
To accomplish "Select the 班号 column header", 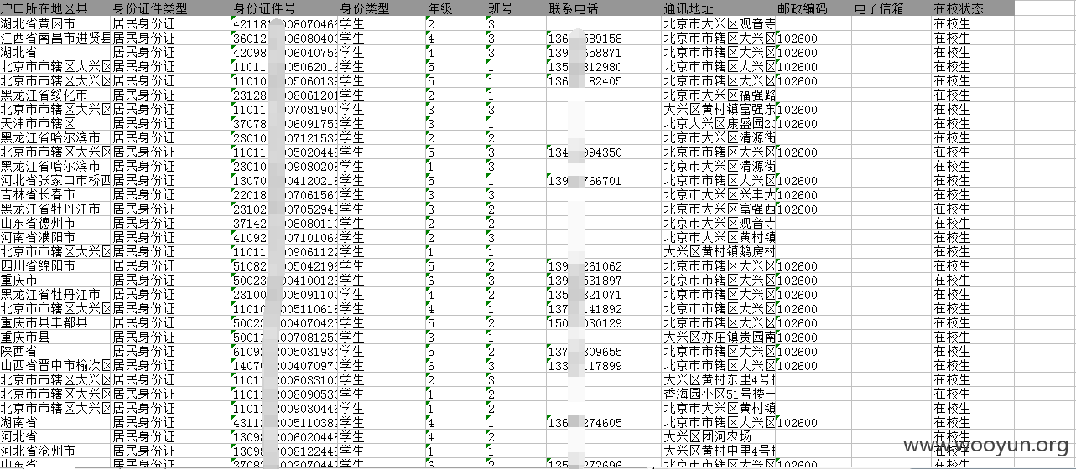I will 515,9.
